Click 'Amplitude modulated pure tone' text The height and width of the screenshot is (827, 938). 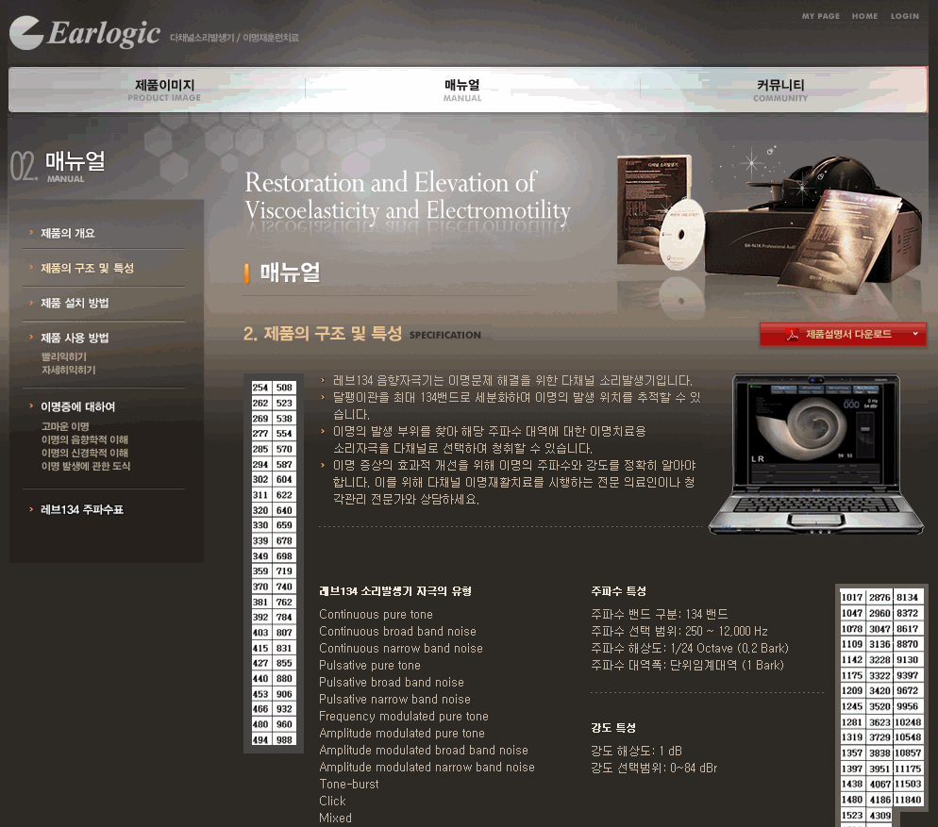click(x=402, y=733)
